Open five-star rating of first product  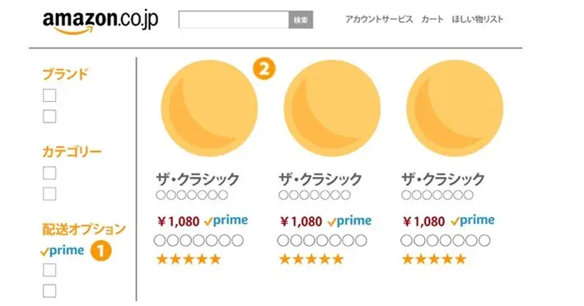189,259
